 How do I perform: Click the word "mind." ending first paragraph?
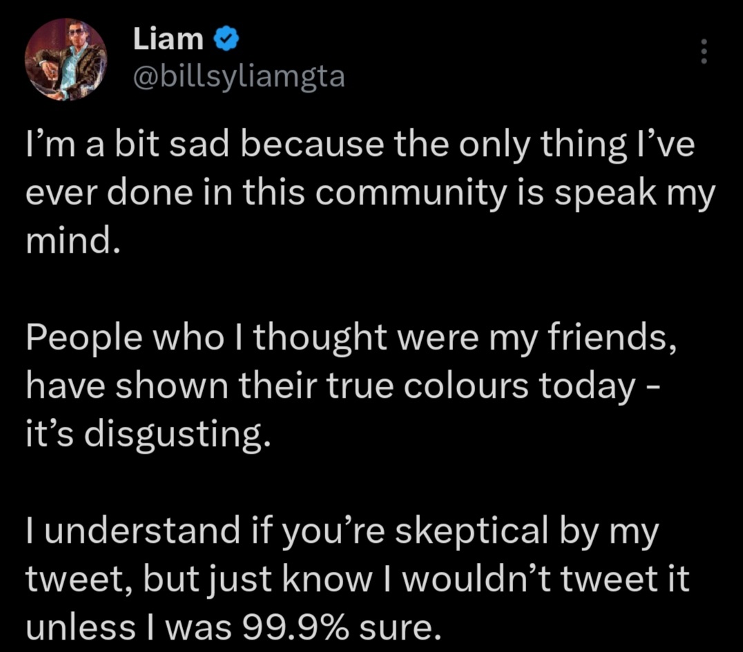point(73,241)
